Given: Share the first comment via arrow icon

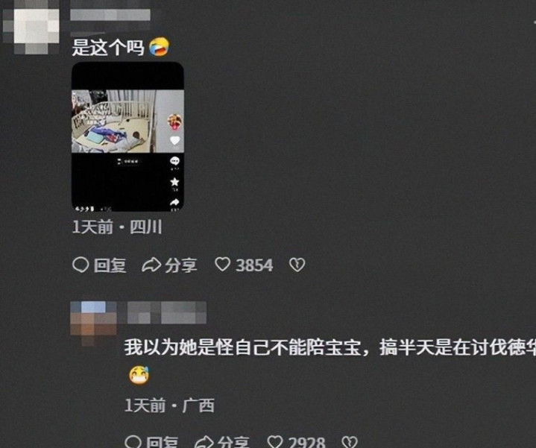Looking at the screenshot, I should 151,265.
